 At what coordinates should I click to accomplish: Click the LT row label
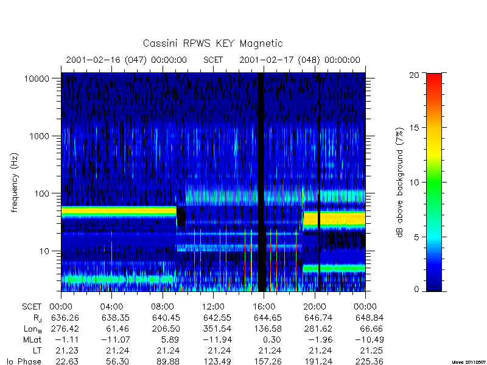tap(37, 351)
